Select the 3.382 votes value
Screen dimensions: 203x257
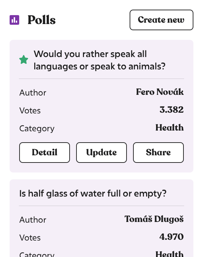(x=171, y=110)
